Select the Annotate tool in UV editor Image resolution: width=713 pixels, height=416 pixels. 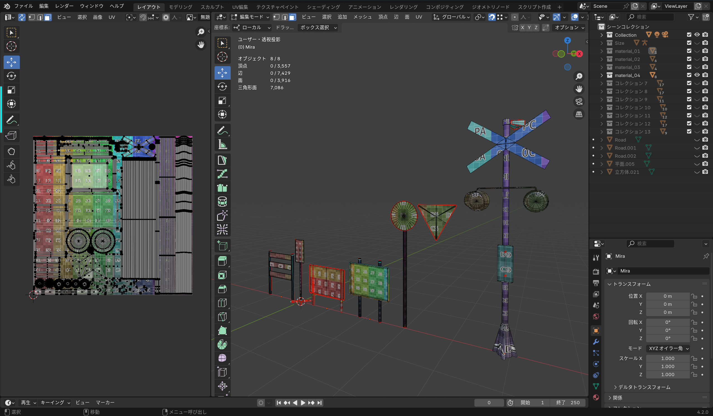coord(11,120)
